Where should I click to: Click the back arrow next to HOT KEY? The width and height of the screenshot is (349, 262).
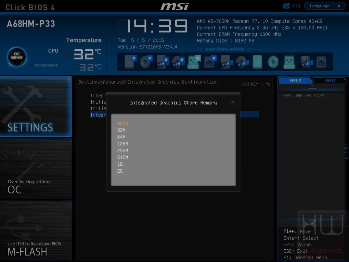[268, 84]
